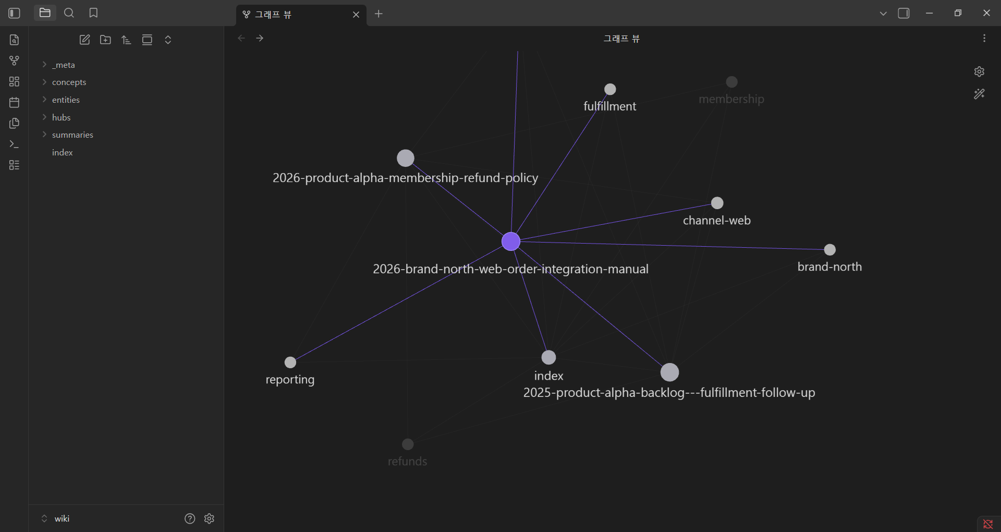Create a new note icon
The image size is (1001, 532).
click(x=84, y=40)
